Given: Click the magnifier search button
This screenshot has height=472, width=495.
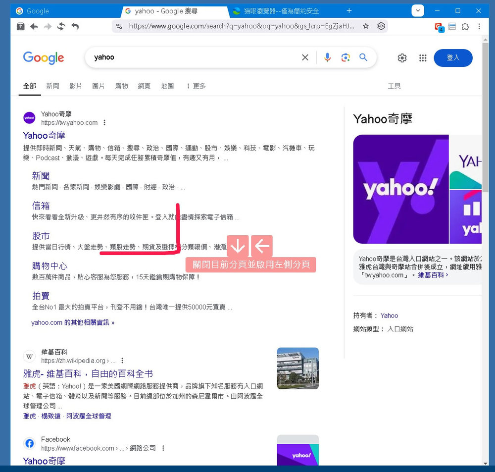Looking at the screenshot, I should pos(363,57).
